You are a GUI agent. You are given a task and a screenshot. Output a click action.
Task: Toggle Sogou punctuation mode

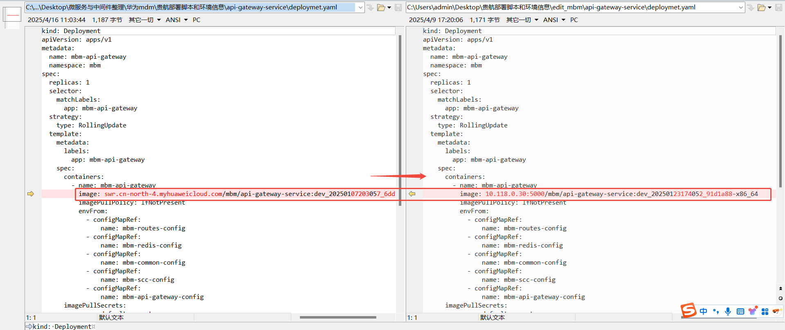click(x=715, y=311)
